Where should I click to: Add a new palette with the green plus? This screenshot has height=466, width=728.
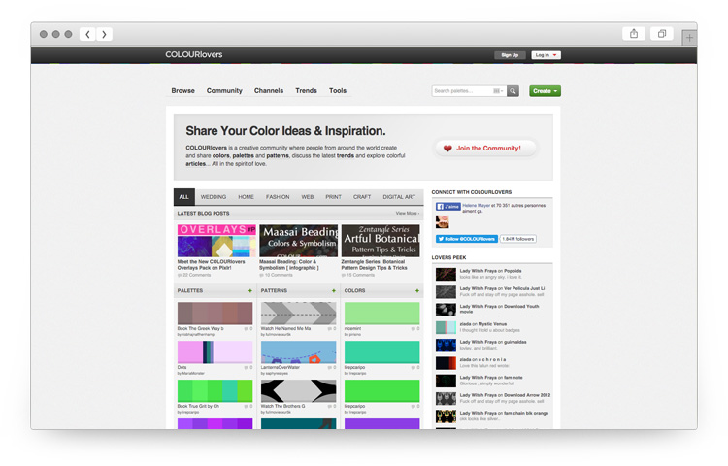click(x=249, y=291)
